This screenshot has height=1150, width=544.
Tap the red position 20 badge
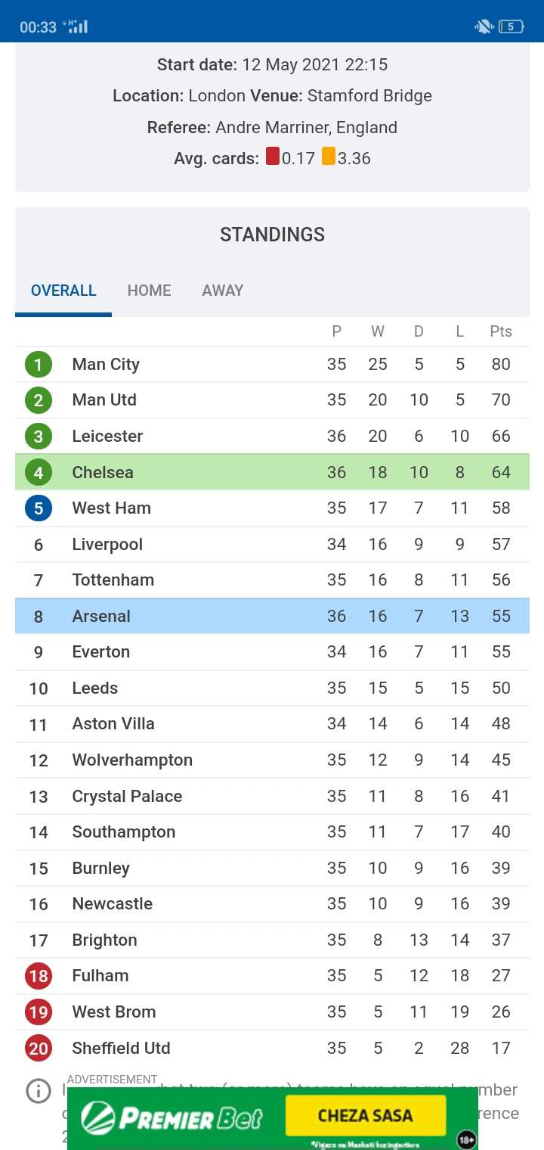39,1048
